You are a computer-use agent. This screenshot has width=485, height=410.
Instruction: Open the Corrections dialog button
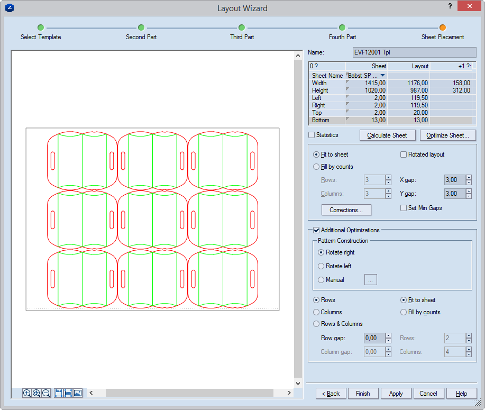pyautogui.click(x=346, y=210)
